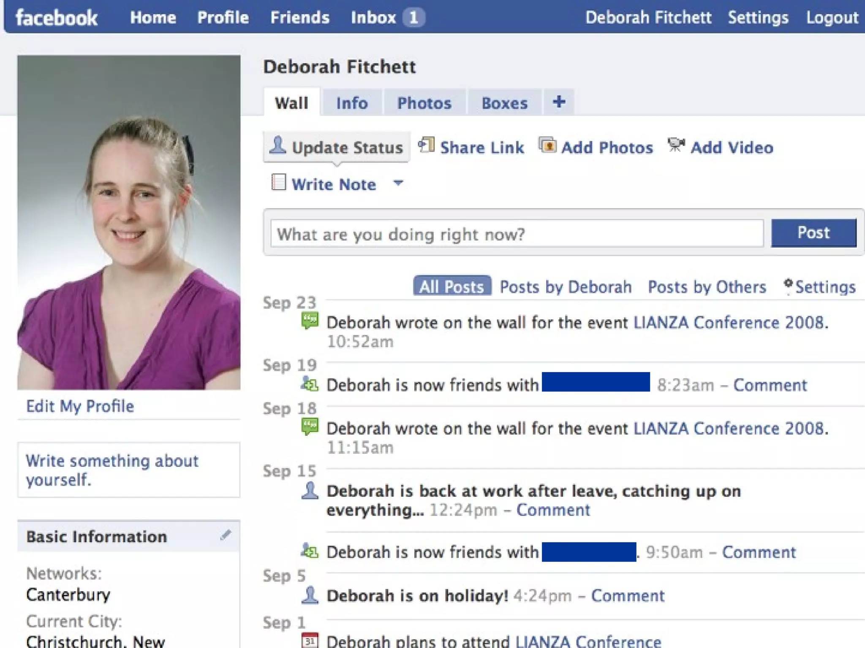Show only Posts by Others
Viewport: 865px width, 648px height.
(707, 287)
